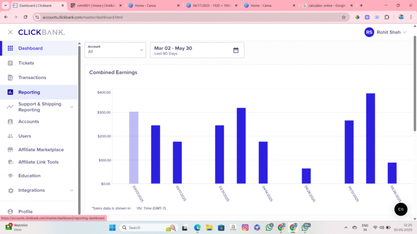The image size is (417, 234).
Task: Click the tallest earnings bar near 05/12/2025
Action: [370, 138]
